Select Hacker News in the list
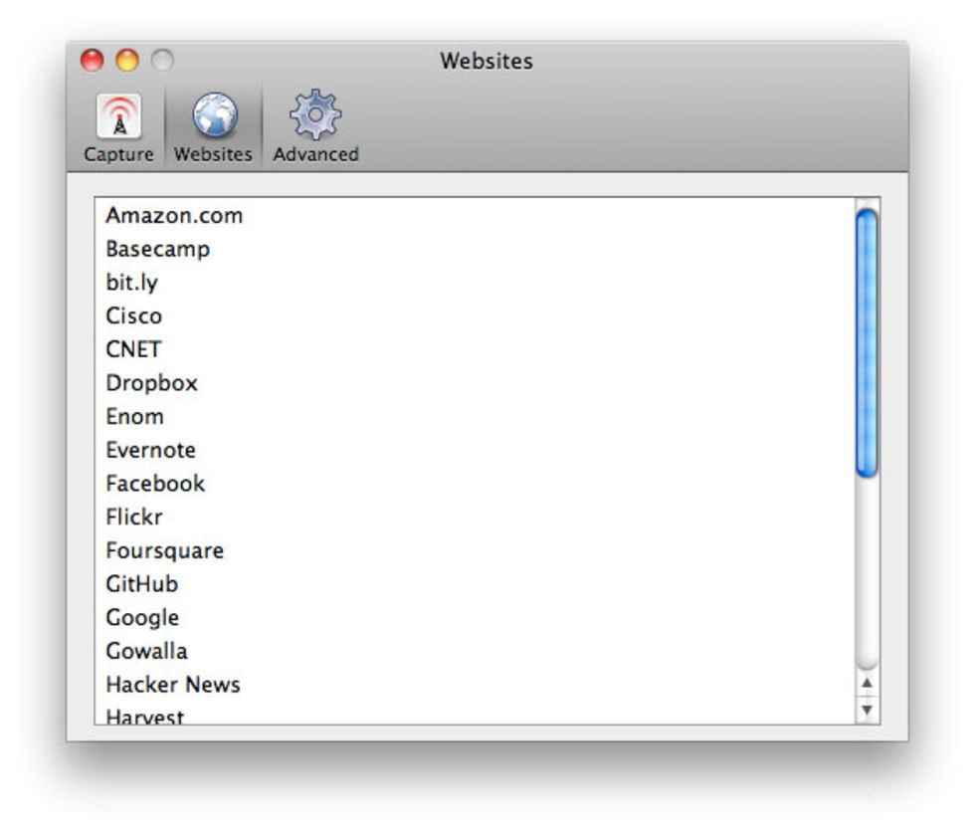This screenshot has height=833, width=975. pos(476,686)
